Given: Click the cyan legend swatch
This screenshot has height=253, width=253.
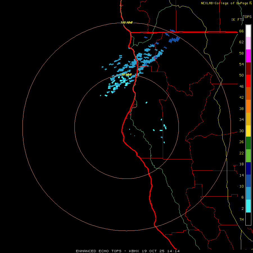Looking at the screenshot, I should pos(248,206).
